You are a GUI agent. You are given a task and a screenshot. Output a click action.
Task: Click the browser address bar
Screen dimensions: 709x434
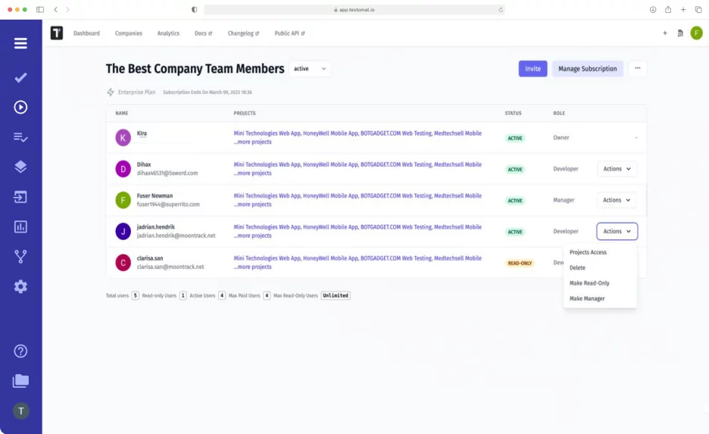354,10
